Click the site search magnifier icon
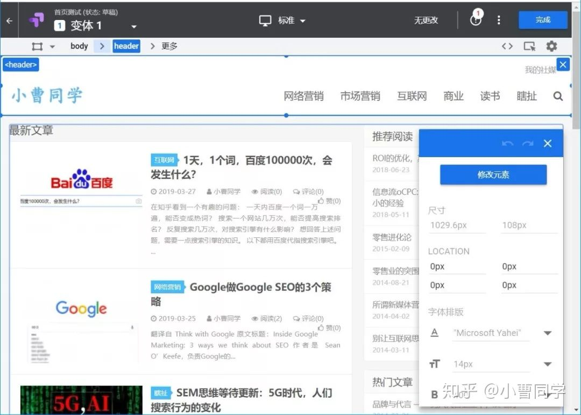Screen dimensions: 581x415 pyautogui.click(x=558, y=96)
